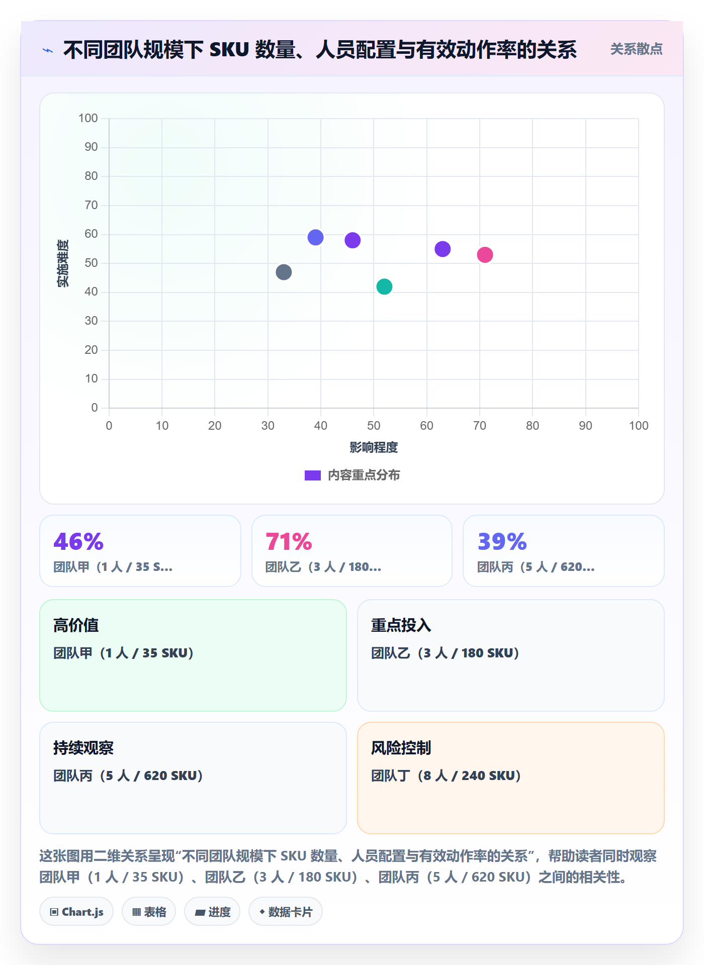Click the truncated 团队甲 label under 46%
The height and width of the screenshot is (965, 704).
tap(113, 567)
